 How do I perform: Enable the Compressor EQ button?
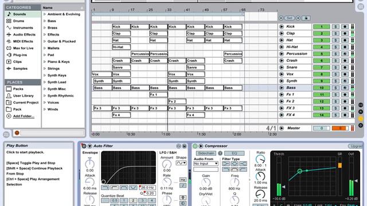click(x=235, y=153)
